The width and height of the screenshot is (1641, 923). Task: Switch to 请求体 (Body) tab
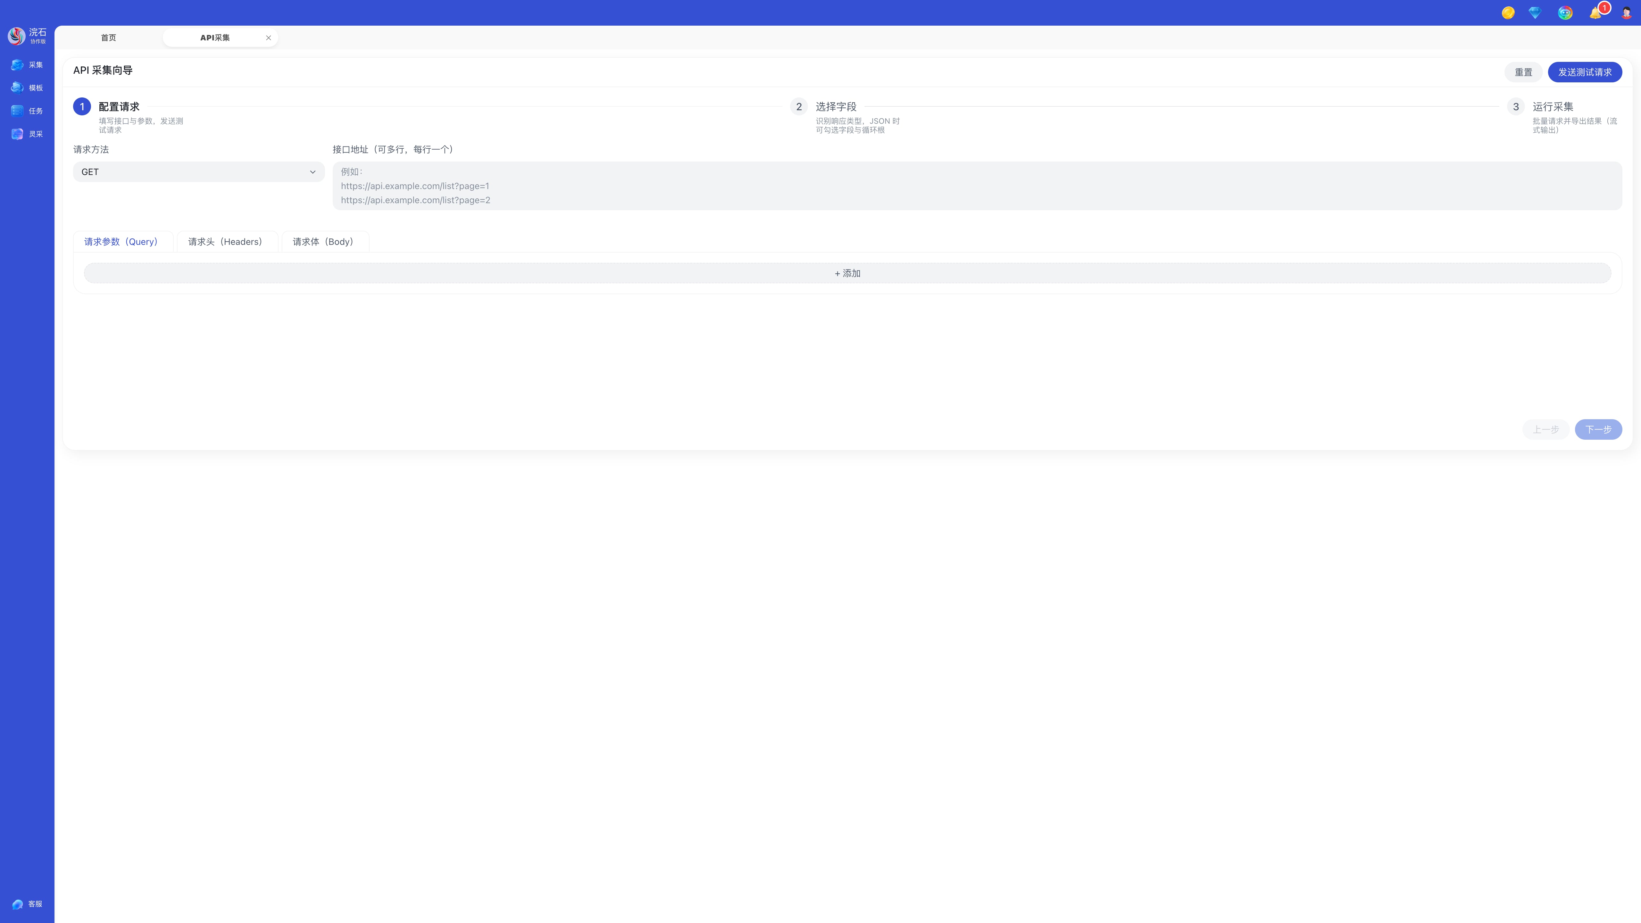click(x=323, y=242)
